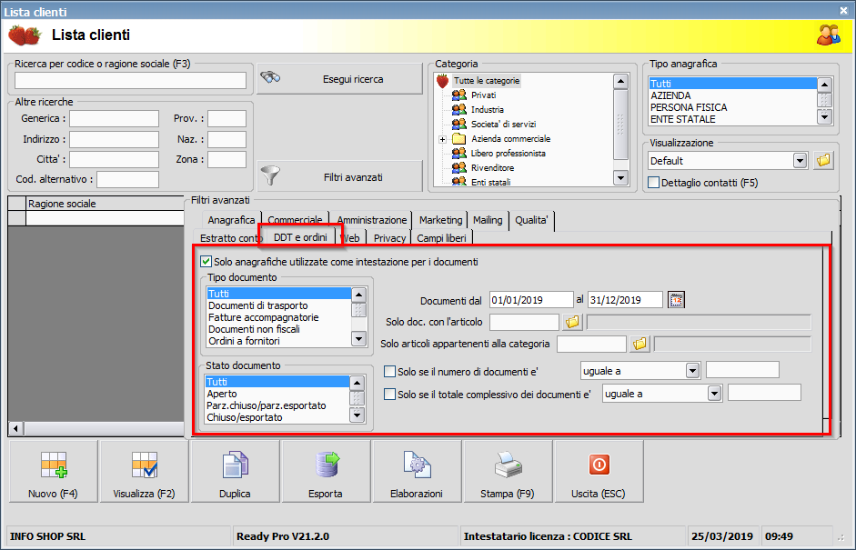Click the 'Ricerca per codice o ragione sociale' field
This screenshot has width=856, height=550.
click(x=130, y=81)
